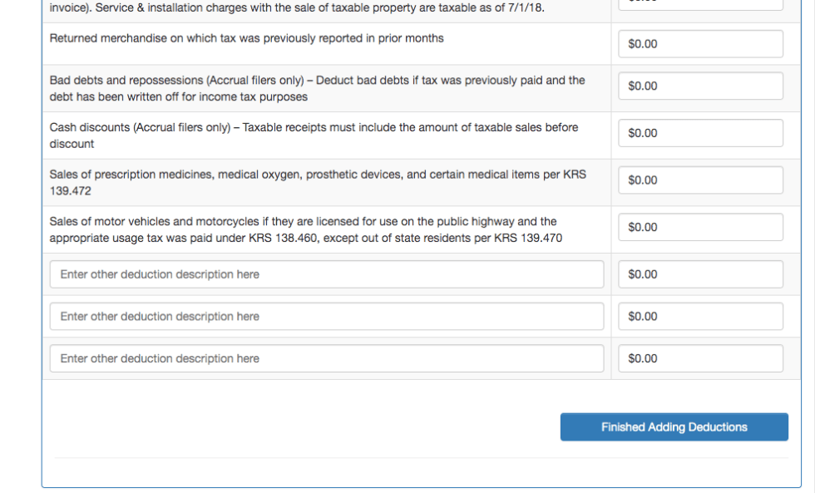Focus the third other deduction description field

click(327, 359)
